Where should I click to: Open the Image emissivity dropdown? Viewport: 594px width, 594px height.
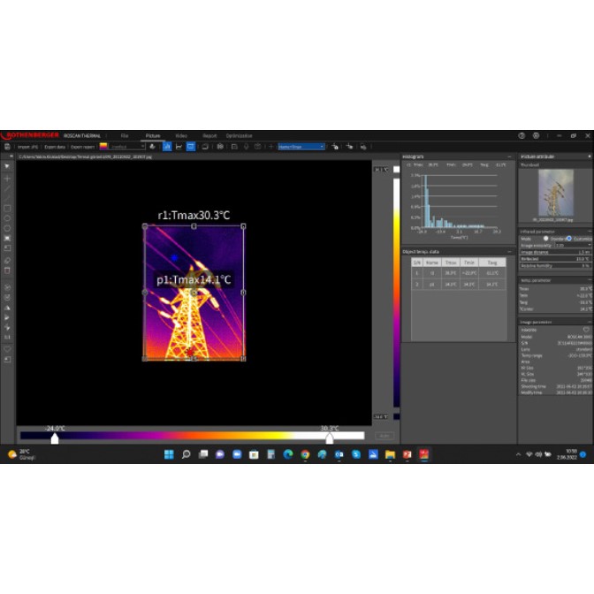coord(573,245)
